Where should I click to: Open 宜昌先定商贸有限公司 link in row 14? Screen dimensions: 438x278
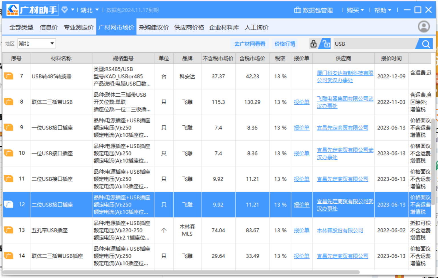click(x=342, y=256)
